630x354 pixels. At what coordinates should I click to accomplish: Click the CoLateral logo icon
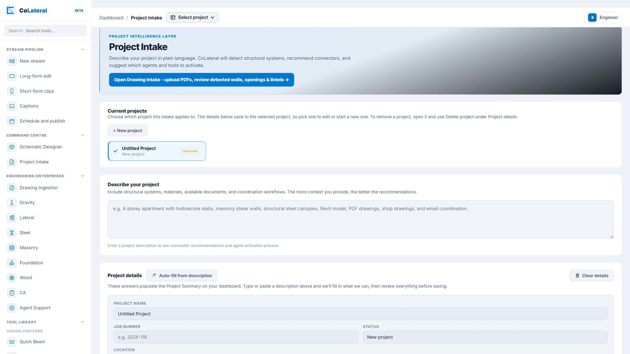[x=10, y=10]
